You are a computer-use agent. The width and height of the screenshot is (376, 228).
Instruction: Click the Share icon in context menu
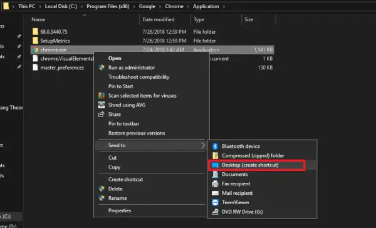[x=101, y=114]
